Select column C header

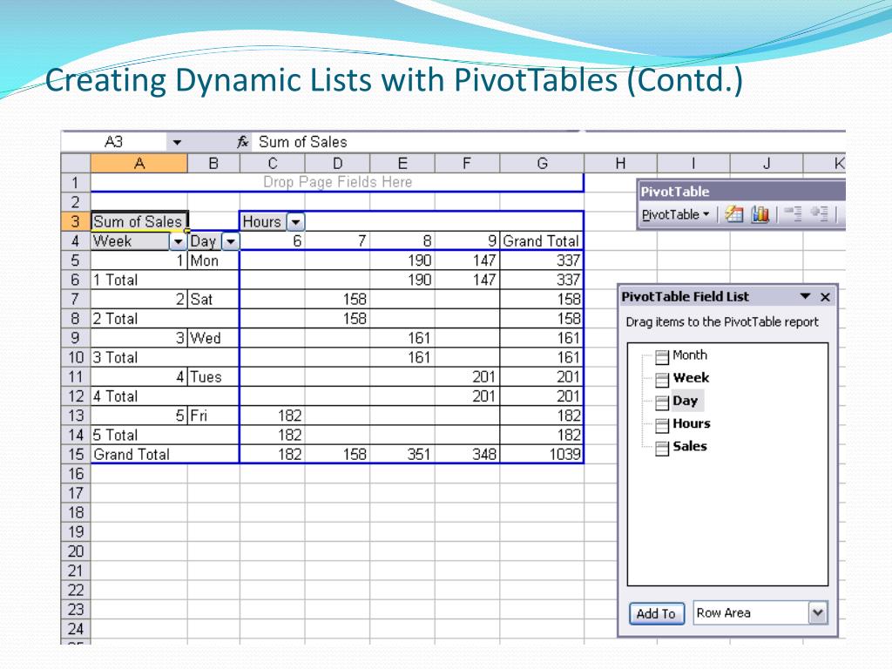(273, 164)
